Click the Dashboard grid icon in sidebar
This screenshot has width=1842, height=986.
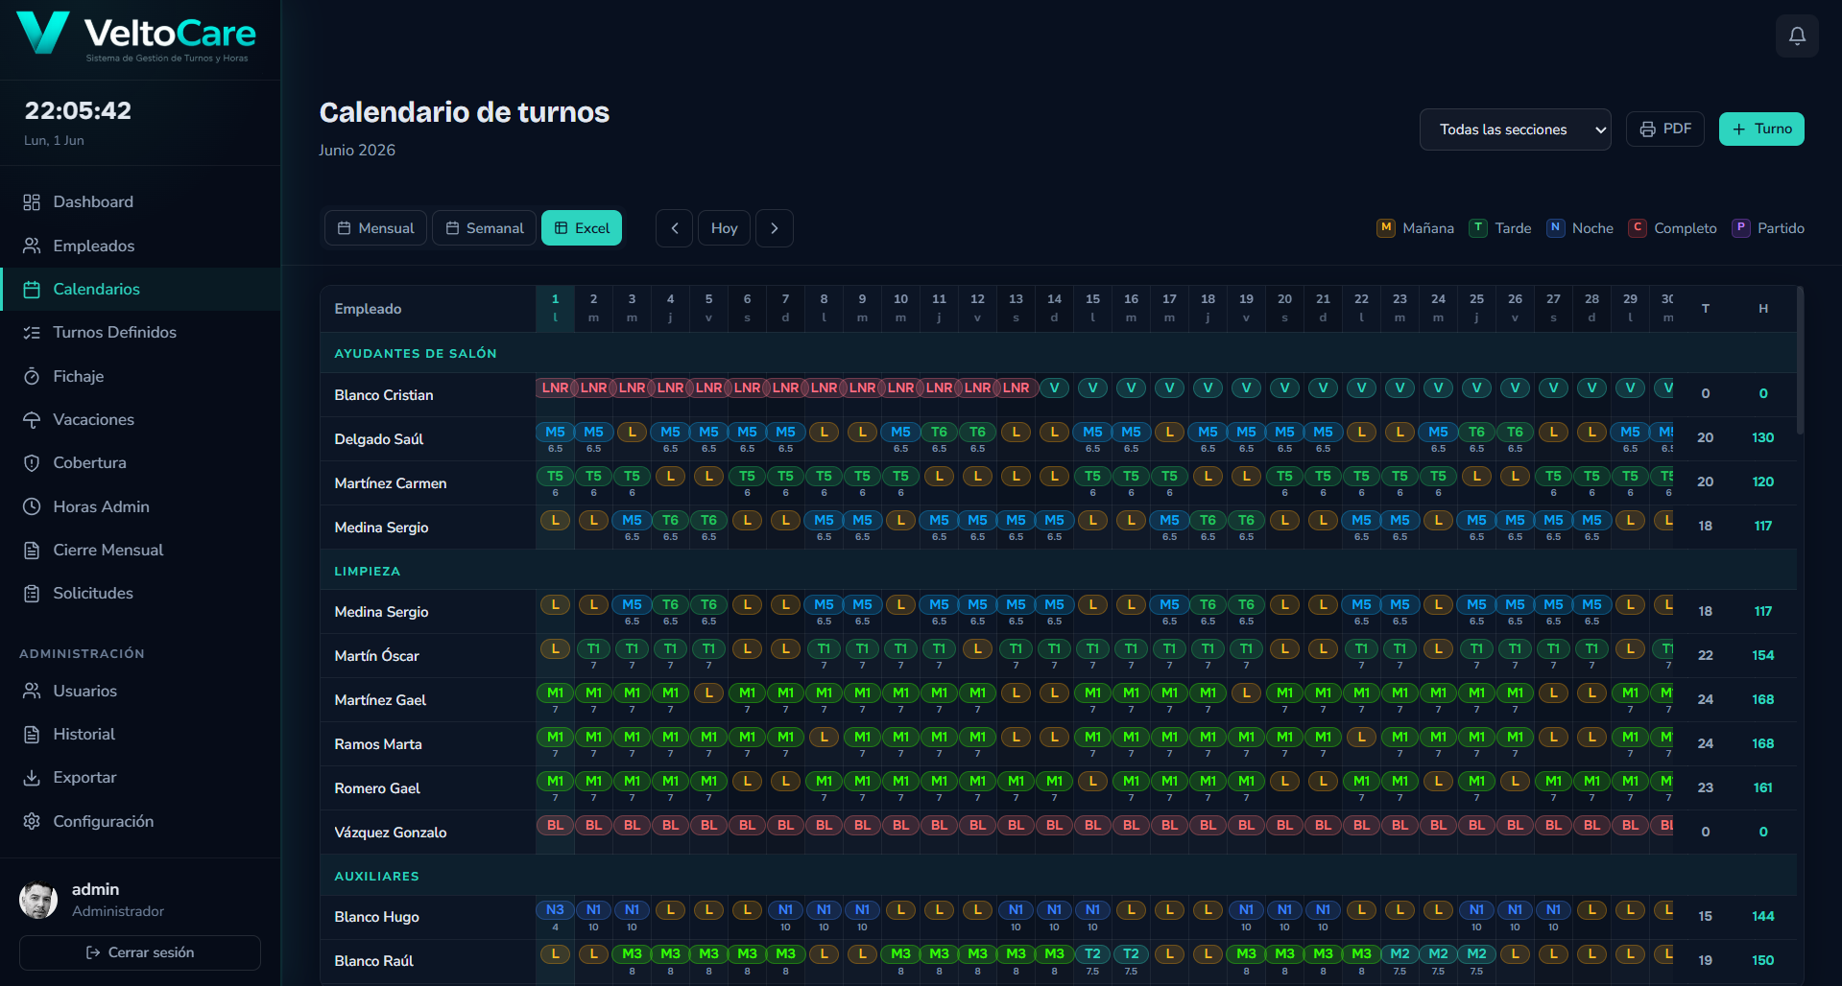click(x=32, y=202)
